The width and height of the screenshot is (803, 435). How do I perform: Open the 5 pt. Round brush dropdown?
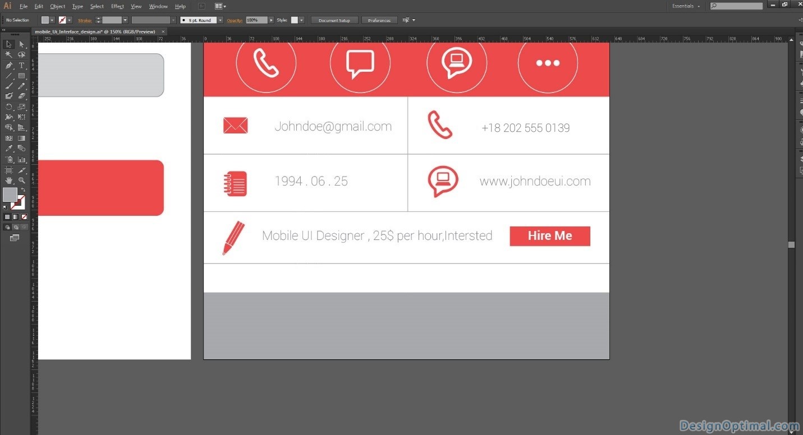click(220, 20)
